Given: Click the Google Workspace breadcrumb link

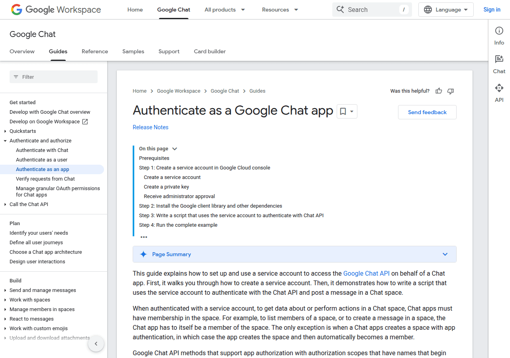Looking at the screenshot, I should 178,91.
